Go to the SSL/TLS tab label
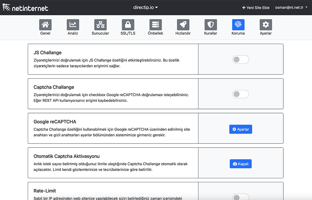312x200 pixels. click(128, 33)
